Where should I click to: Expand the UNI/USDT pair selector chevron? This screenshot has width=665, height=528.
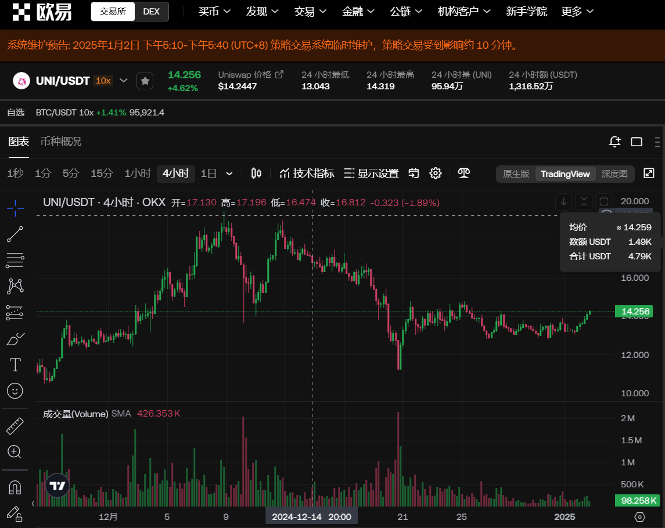[123, 81]
